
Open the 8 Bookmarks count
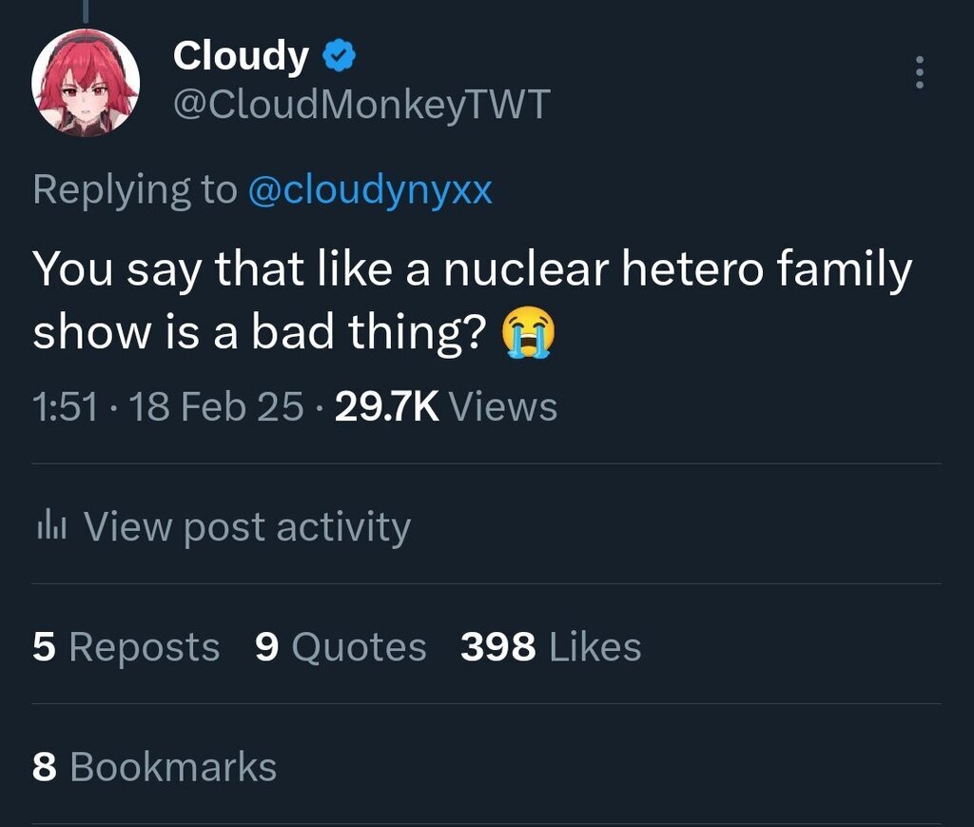point(154,767)
